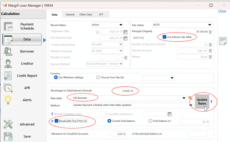Image resolution: width=230 pixels, height=142 pixels.
Task: Click the Save floppy disk icon
Action: click(x=8, y=136)
